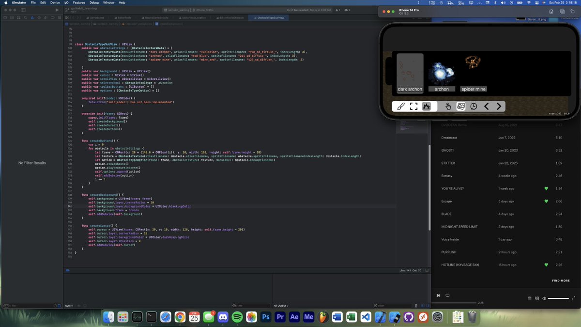This screenshot has height=327, width=581.
Task: Rotate the device using Simulator rotate icon
Action: point(572,12)
